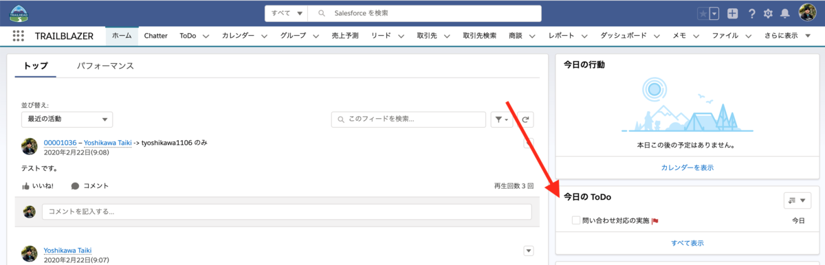Open the help question mark icon
This screenshot has height=265, width=825.
(752, 13)
